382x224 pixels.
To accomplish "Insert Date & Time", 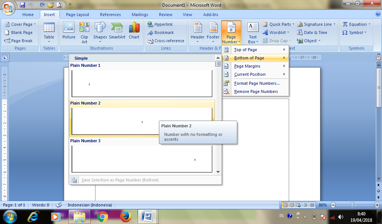I will (x=312, y=32).
